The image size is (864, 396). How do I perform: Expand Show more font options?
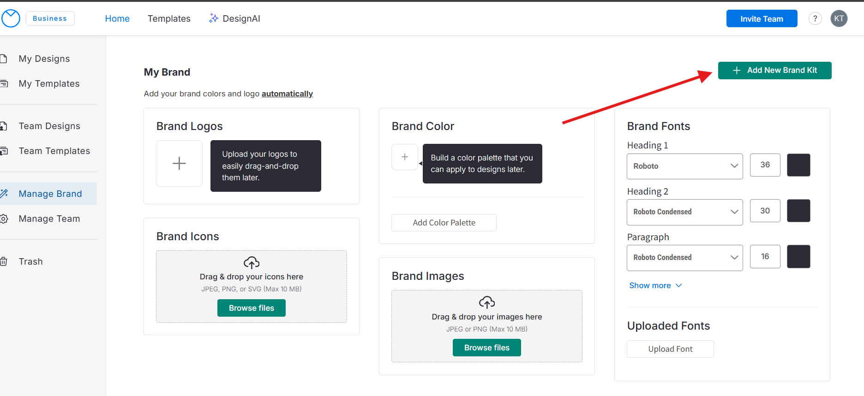655,285
